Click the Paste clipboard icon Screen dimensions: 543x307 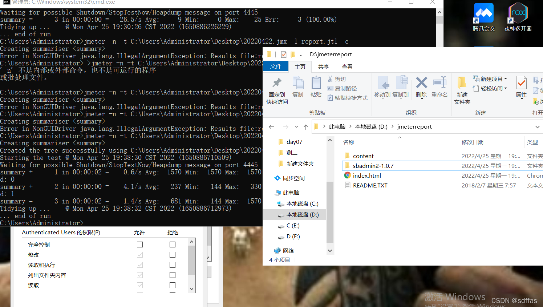click(x=316, y=83)
